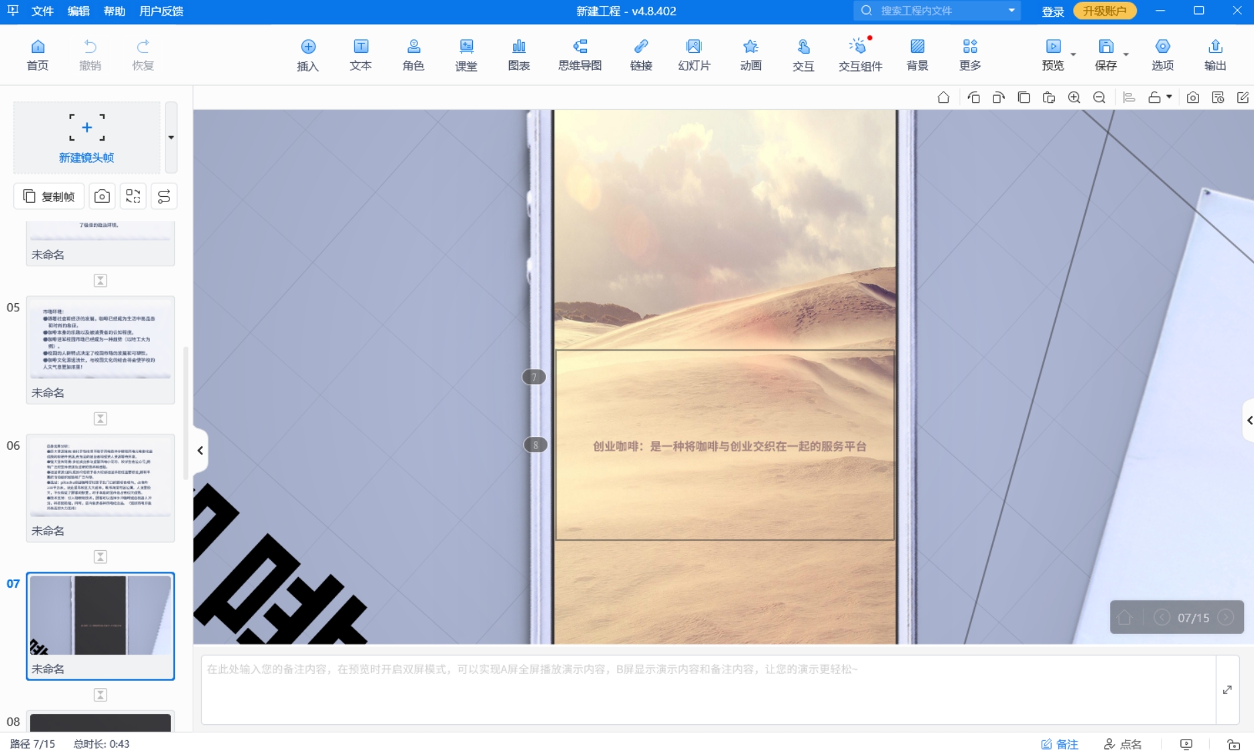Open the 交互组件 interactive components tool
Screen dimensions: 1254x753
click(859, 54)
